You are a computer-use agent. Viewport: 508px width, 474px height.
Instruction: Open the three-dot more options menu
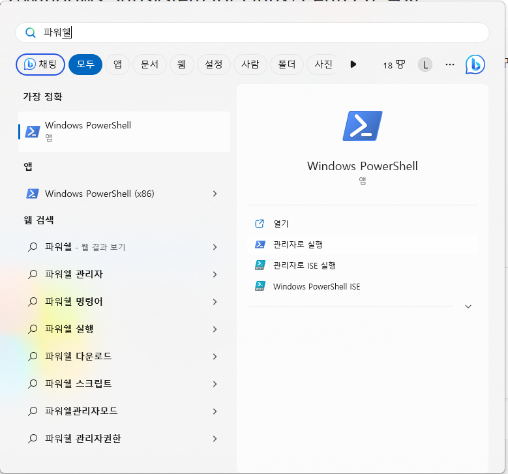pyautogui.click(x=450, y=65)
